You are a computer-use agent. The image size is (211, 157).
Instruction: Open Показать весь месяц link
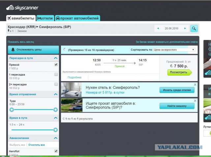point(21,42)
